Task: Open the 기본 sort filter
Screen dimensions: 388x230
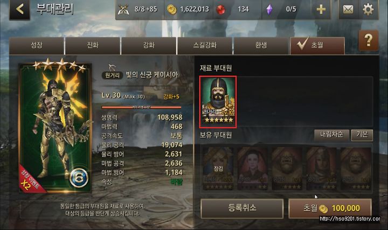Action: (362, 135)
